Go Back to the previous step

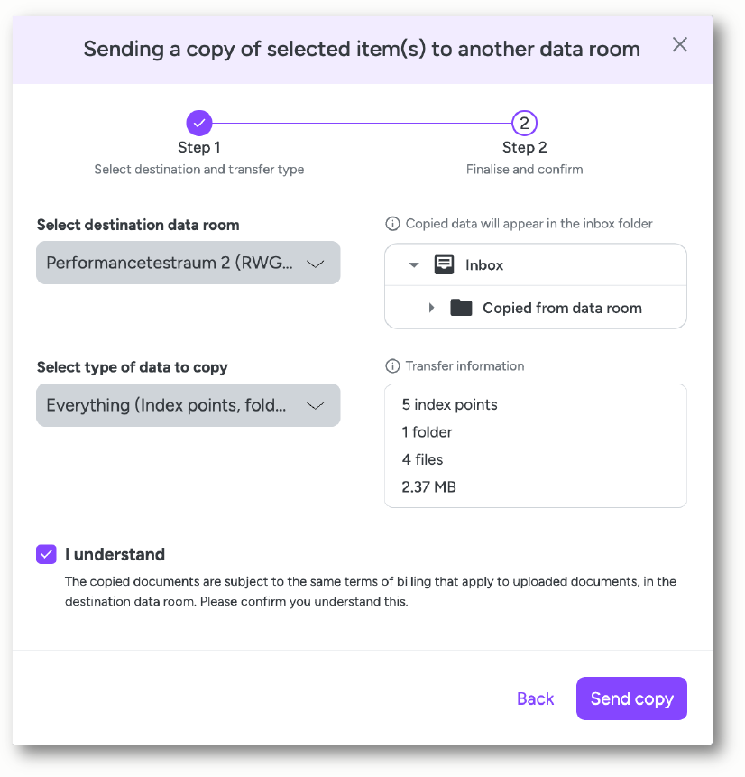point(535,698)
